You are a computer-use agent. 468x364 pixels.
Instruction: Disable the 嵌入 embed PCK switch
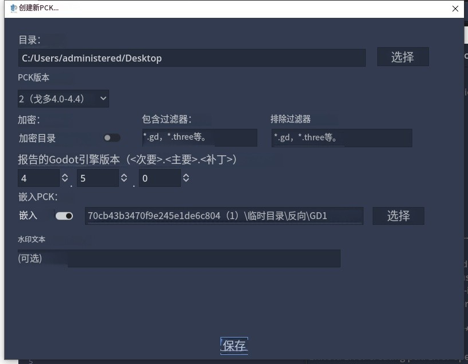point(64,216)
